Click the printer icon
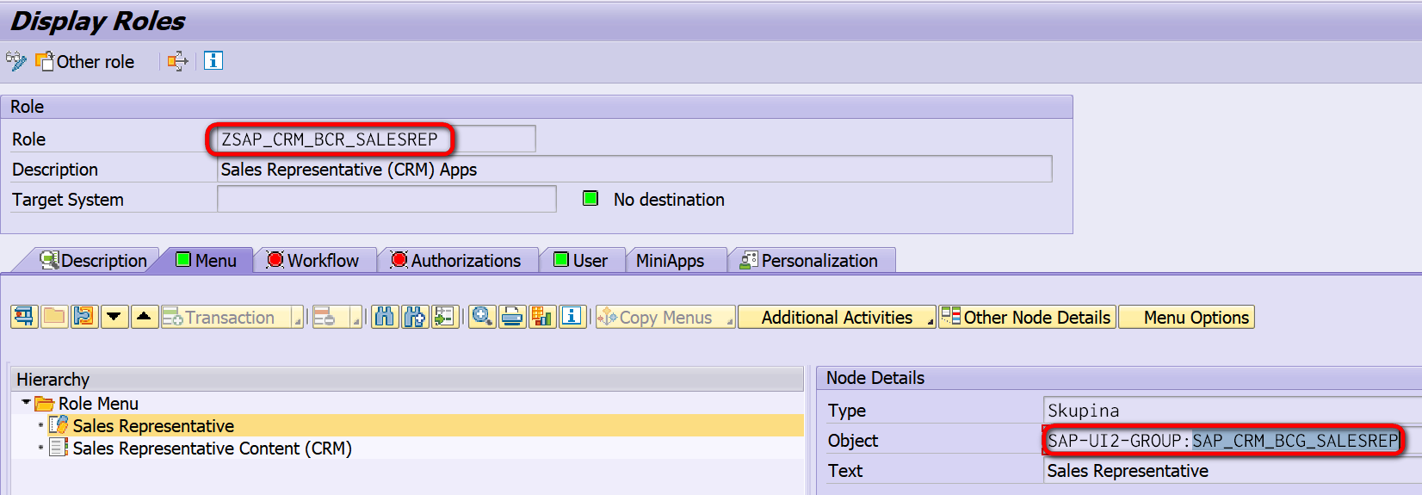 pos(512,317)
